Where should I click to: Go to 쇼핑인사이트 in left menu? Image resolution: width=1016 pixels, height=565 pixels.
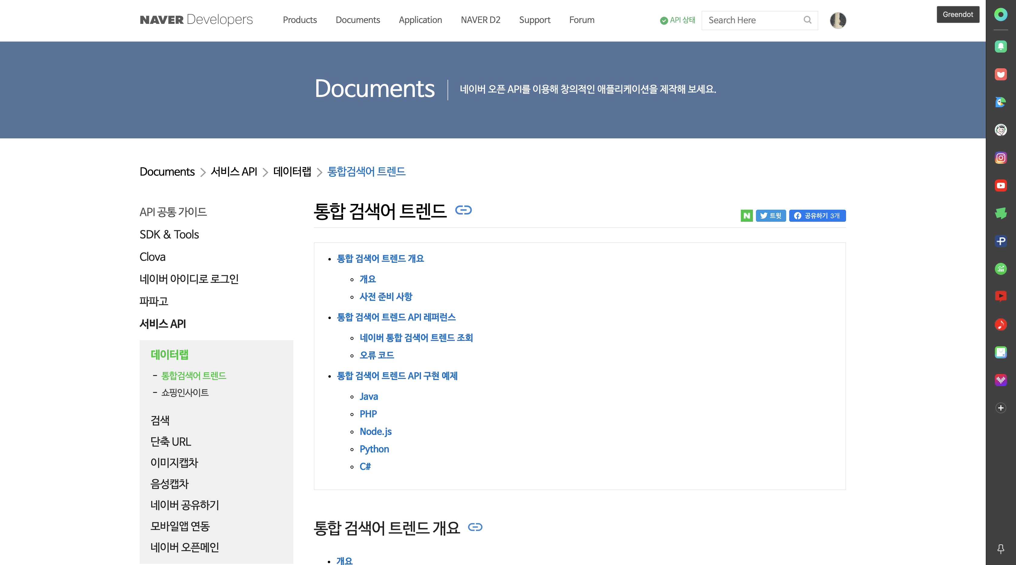pyautogui.click(x=184, y=393)
